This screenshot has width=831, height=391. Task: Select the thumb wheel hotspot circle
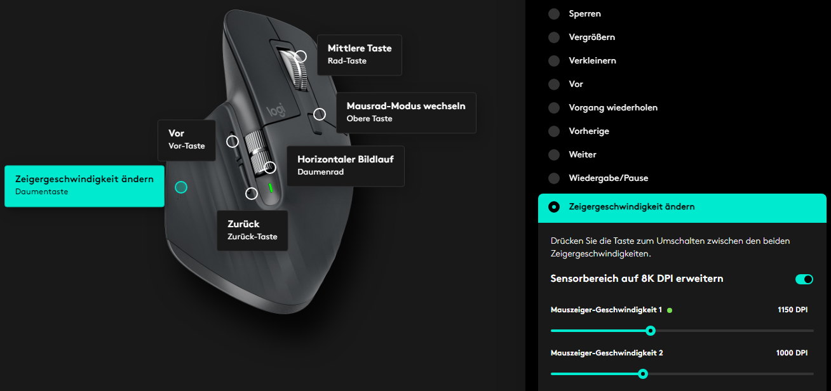point(270,168)
